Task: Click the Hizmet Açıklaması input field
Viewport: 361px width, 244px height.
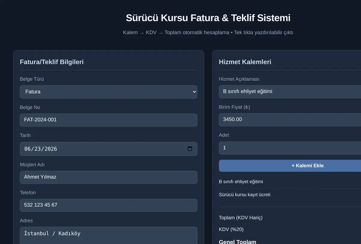Action: [x=290, y=91]
